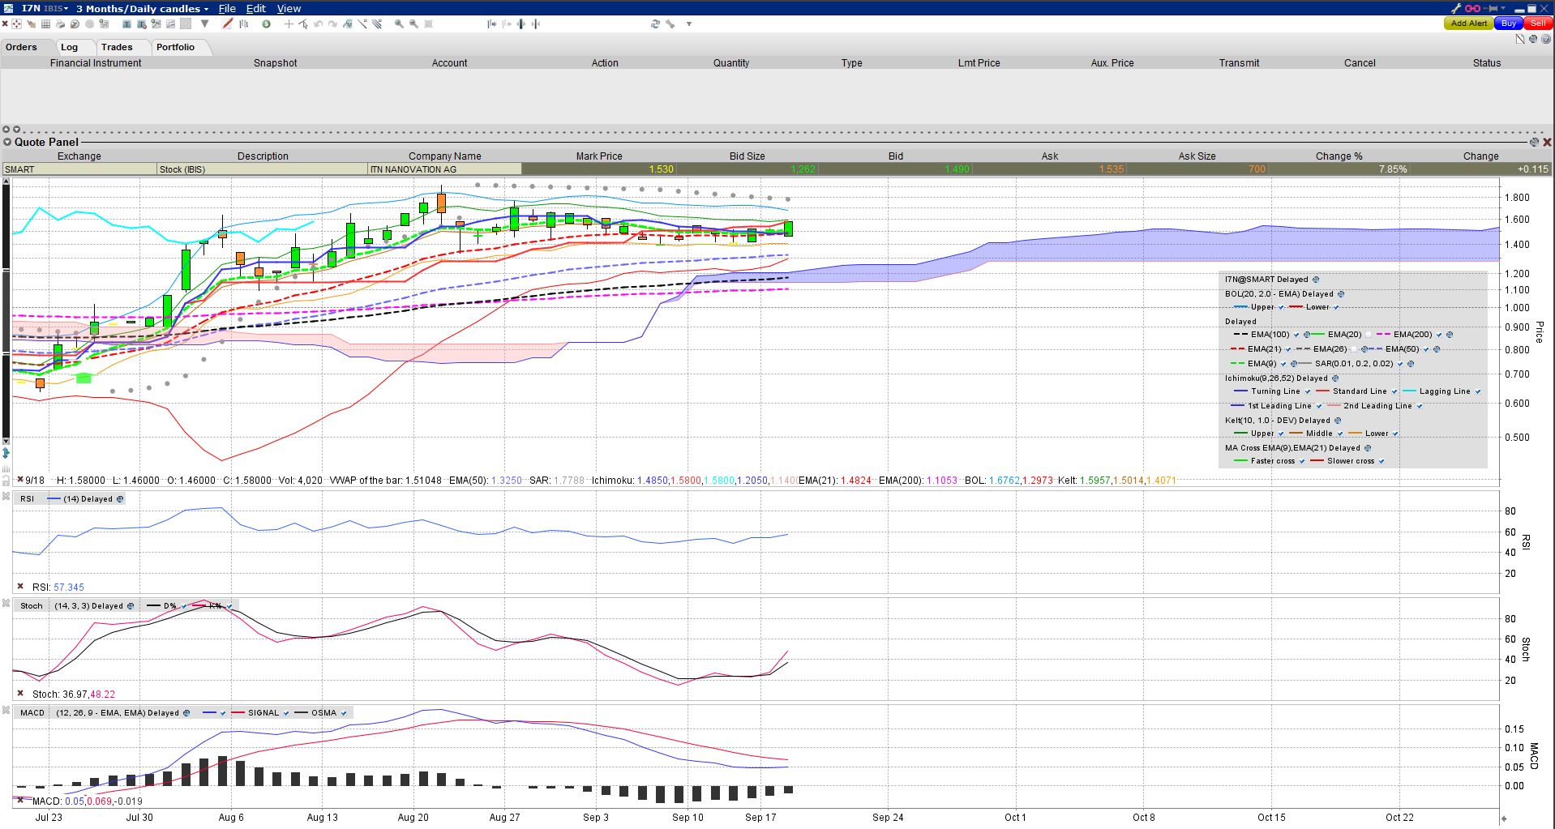1555x829 pixels.
Task: Open the Edit menu
Action: (256, 8)
